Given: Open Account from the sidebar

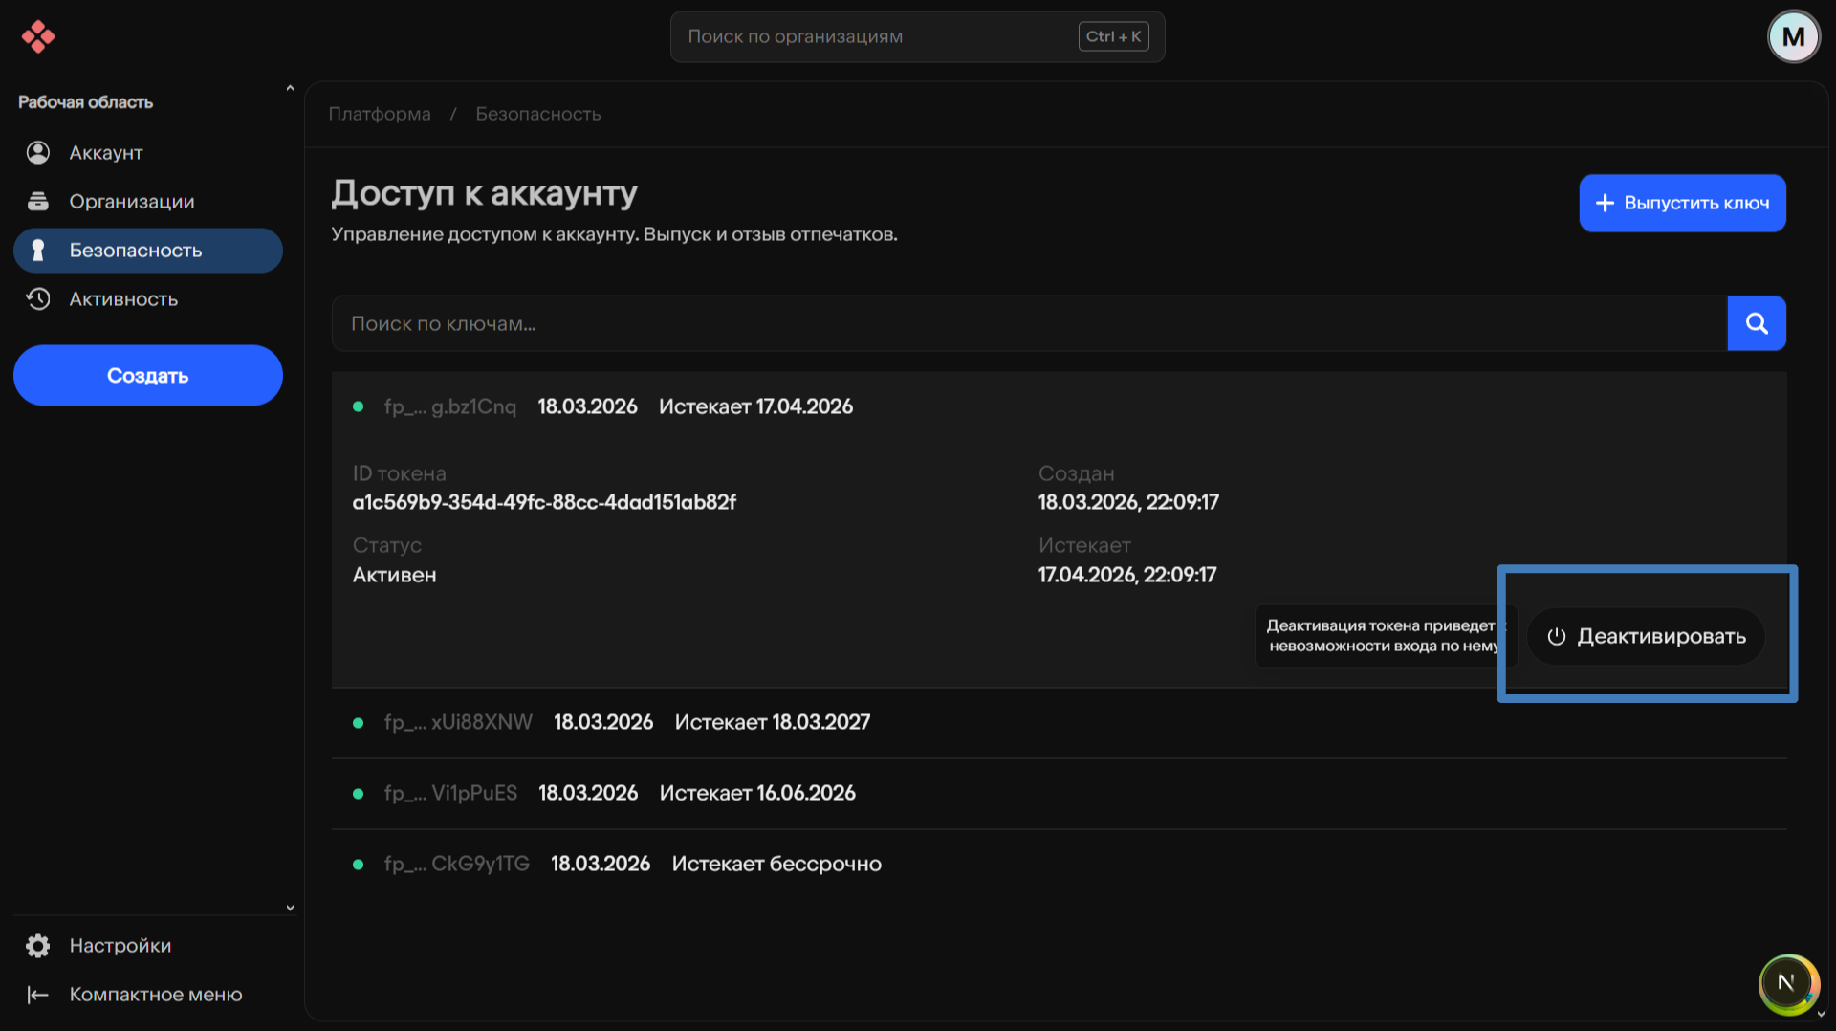Looking at the screenshot, I should point(105,153).
